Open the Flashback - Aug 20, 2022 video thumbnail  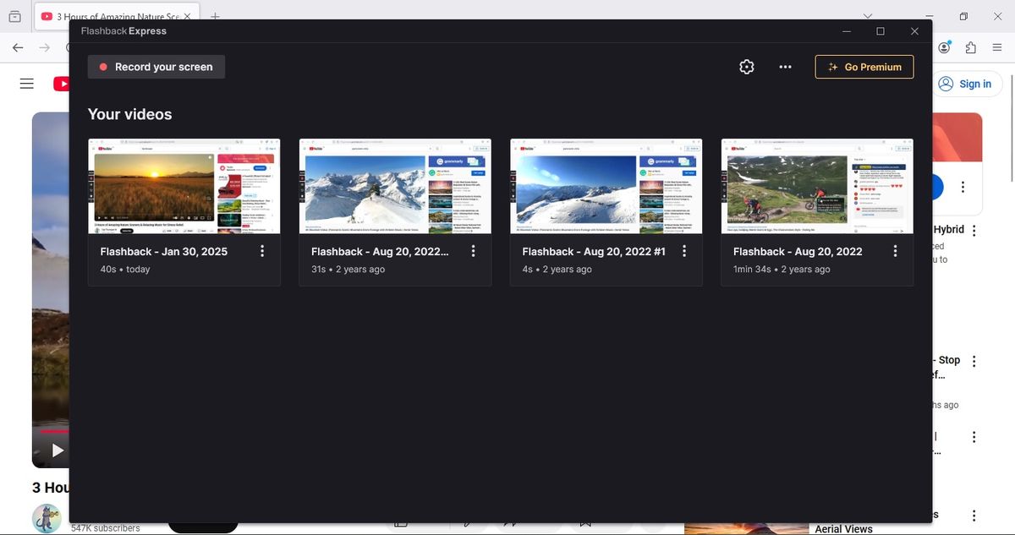[816, 186]
